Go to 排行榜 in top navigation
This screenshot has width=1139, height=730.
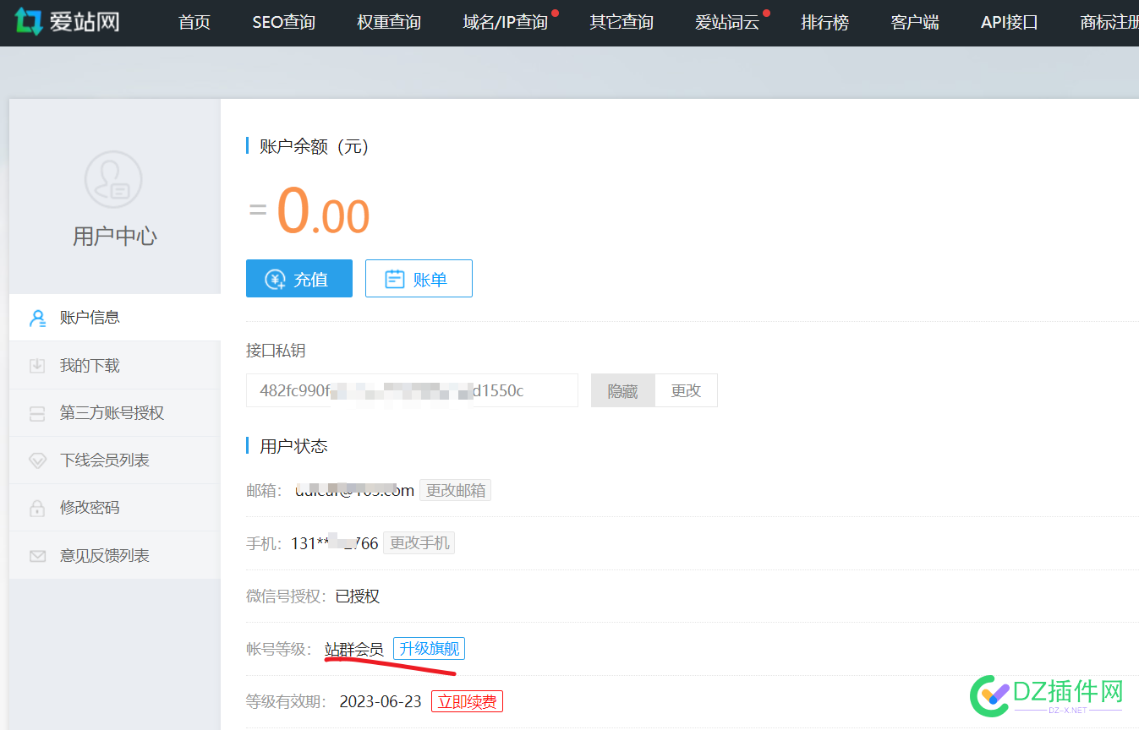[824, 23]
